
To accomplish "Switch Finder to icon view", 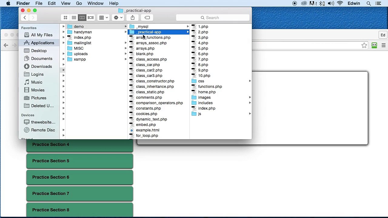I will pyautogui.click(x=65, y=18).
